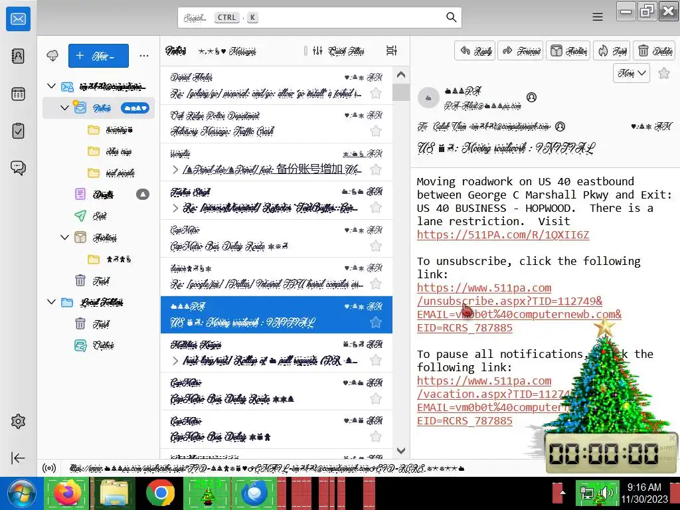The width and height of the screenshot is (680, 510).
Task: Open folder pane options (three dots)
Action: [x=144, y=56]
